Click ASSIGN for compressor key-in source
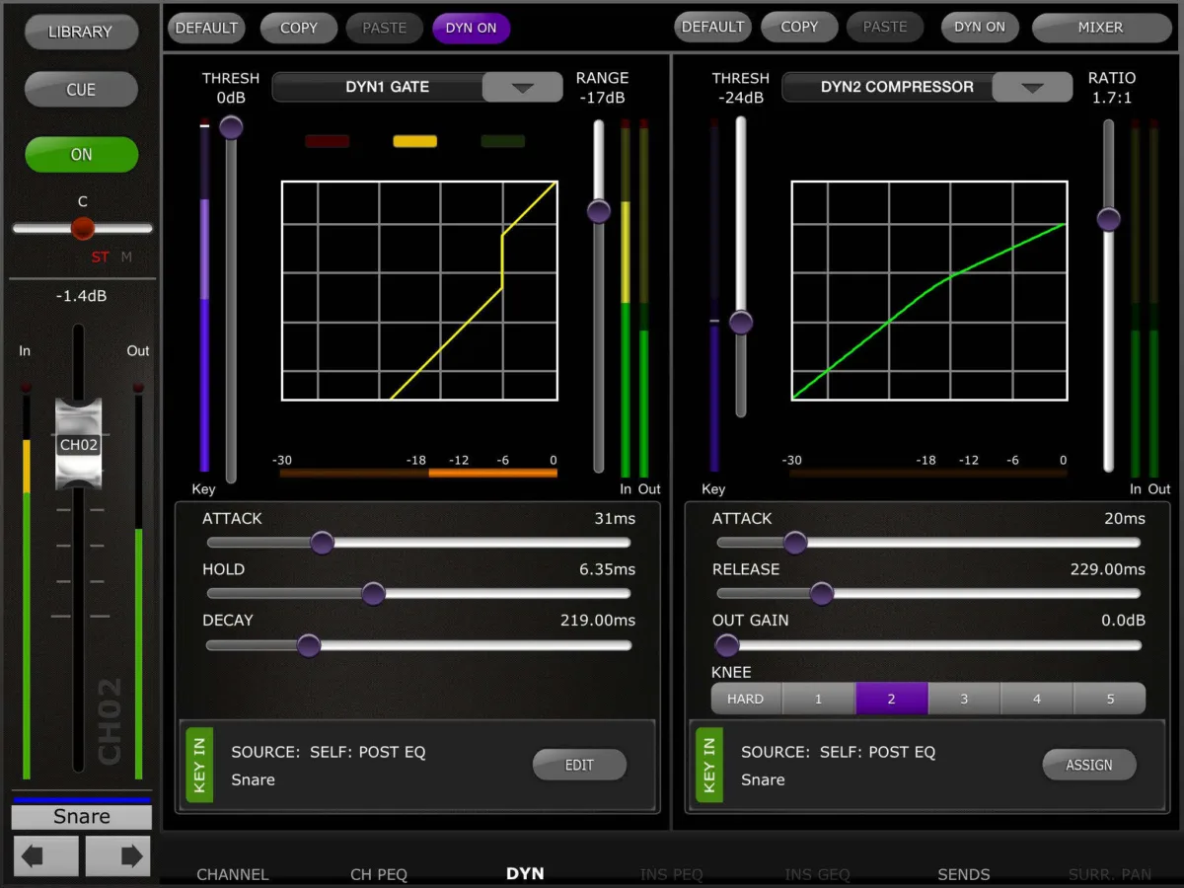The image size is (1184, 888). coord(1089,765)
